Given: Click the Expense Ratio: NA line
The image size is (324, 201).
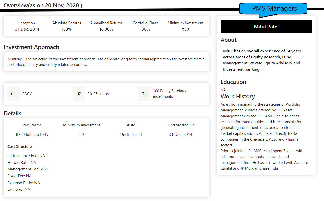Looking at the screenshot, I should pyautogui.click(x=24, y=183).
